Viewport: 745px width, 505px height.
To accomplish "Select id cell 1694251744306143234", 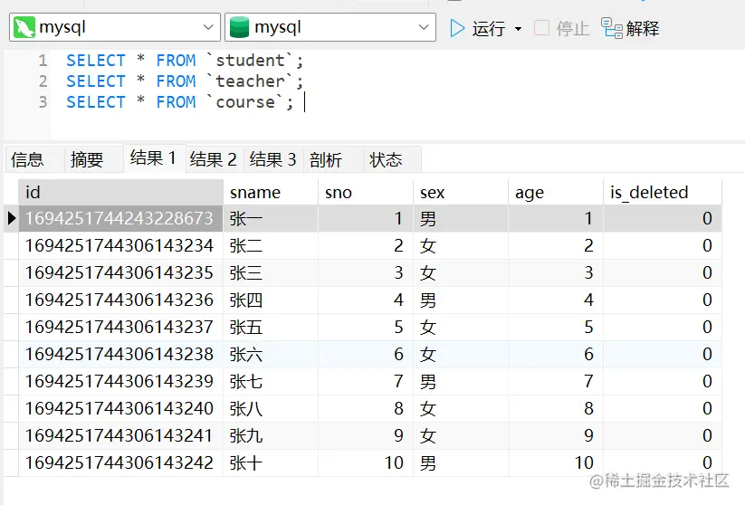I will 120,245.
